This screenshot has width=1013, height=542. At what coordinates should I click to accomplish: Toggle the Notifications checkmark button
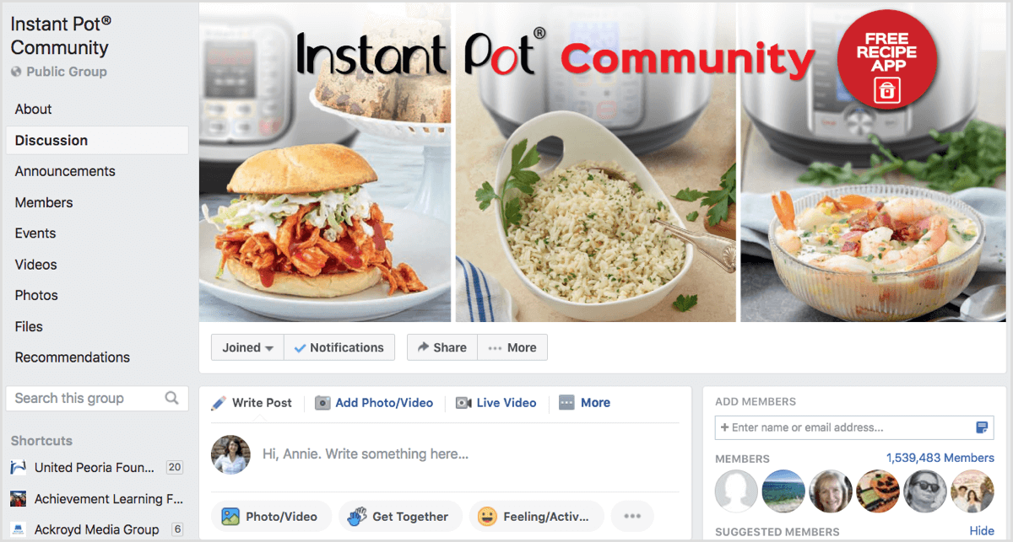pyautogui.click(x=339, y=347)
